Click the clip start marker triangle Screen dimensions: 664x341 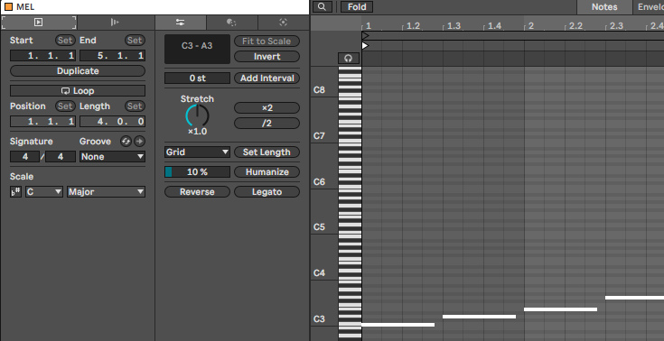pos(366,45)
